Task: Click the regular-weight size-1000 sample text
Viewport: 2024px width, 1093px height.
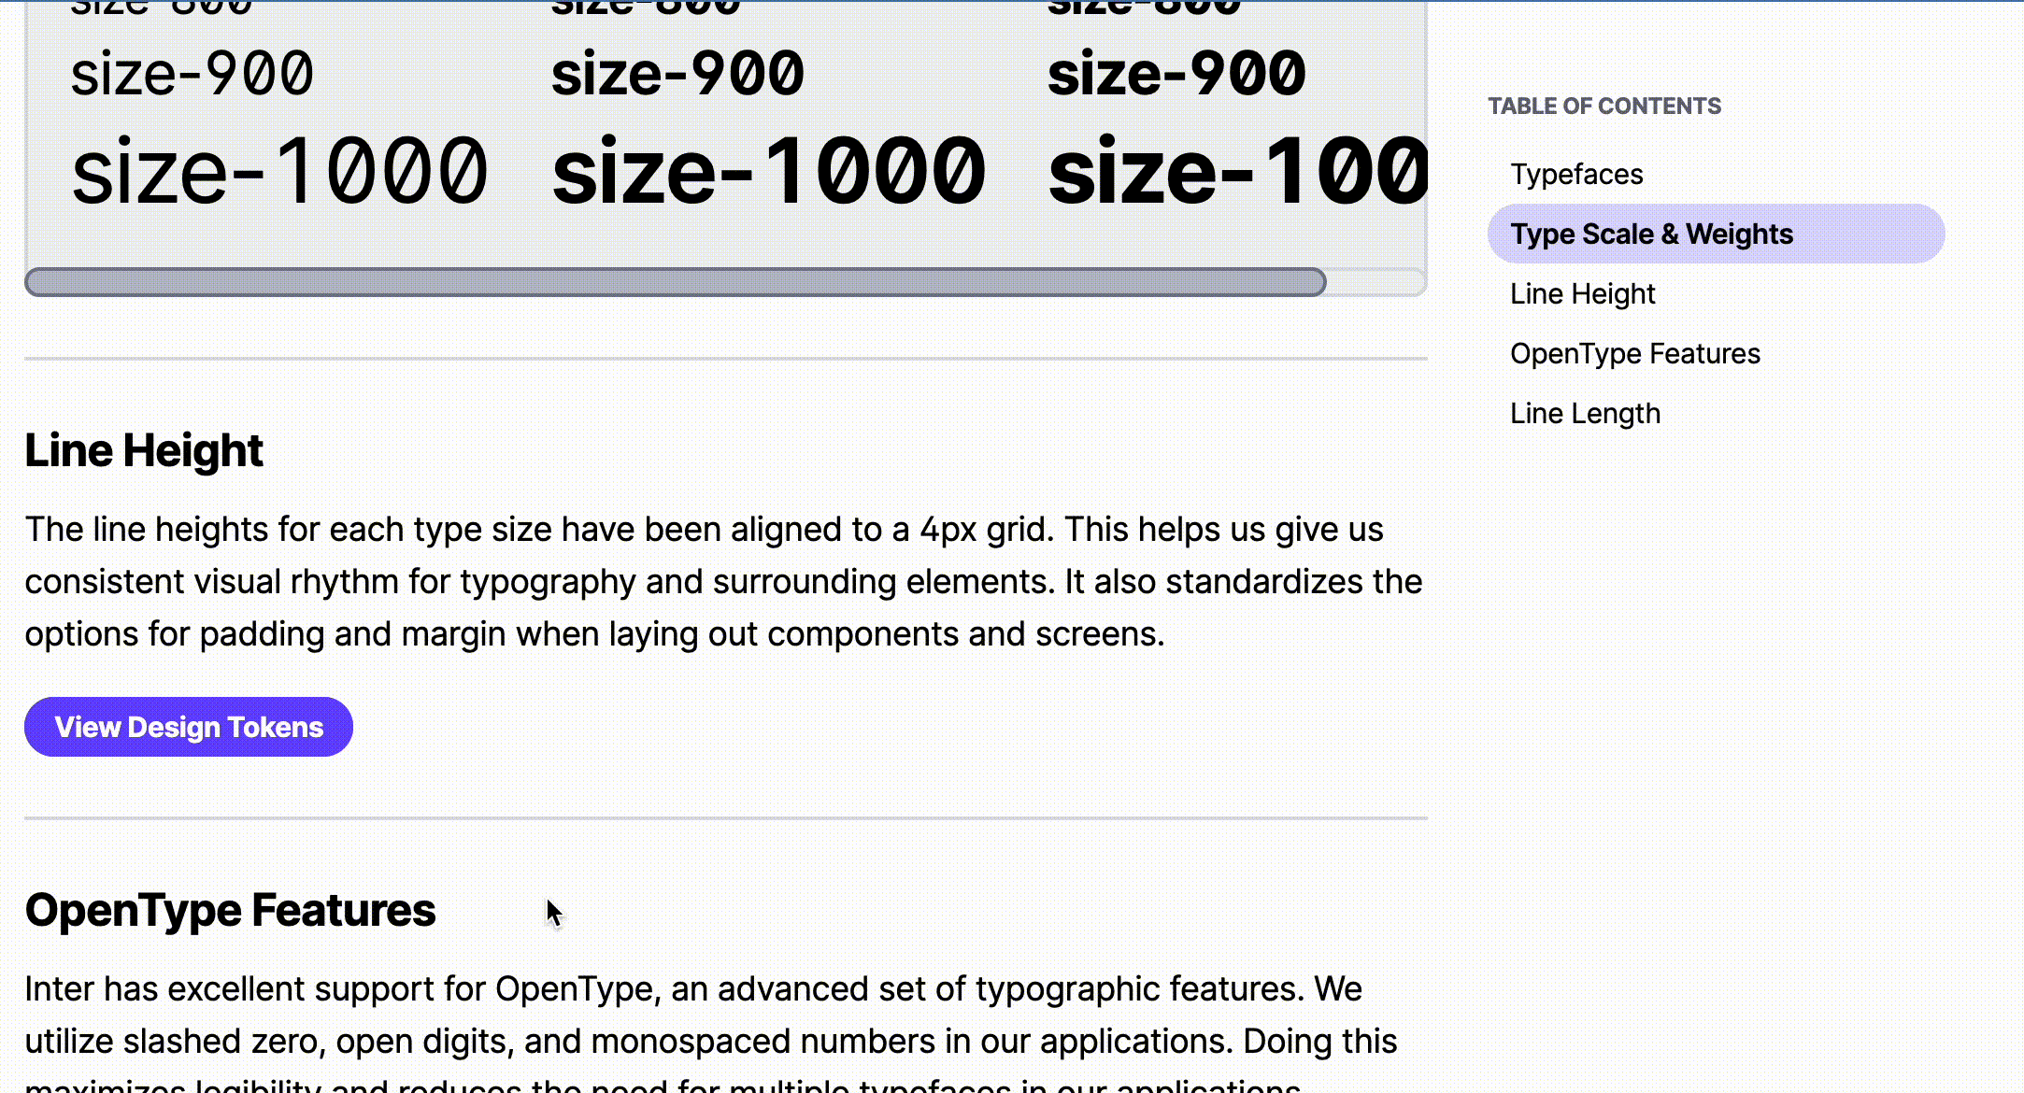Action: (279, 171)
